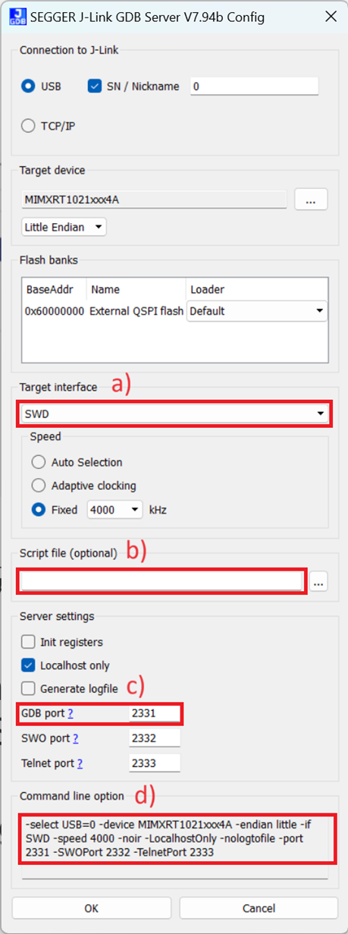
Task: Open the target device browse button
Action: tap(311, 200)
